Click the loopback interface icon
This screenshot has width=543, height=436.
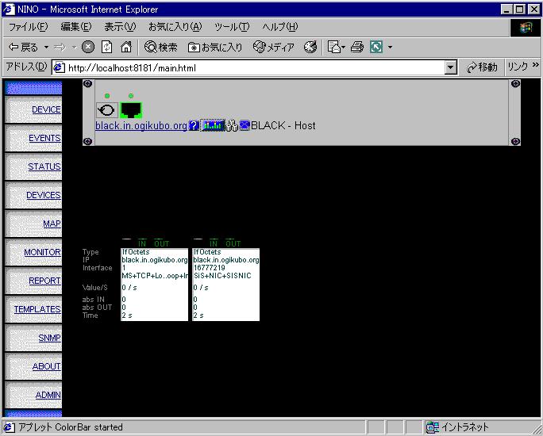106,110
